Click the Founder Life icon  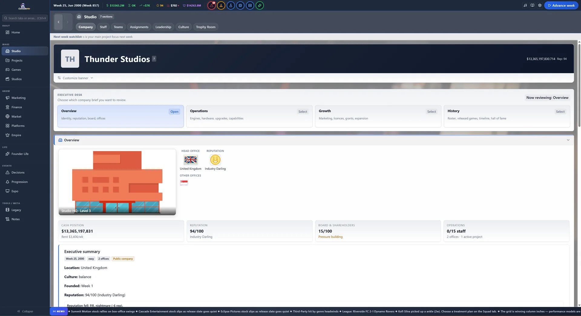pos(8,154)
